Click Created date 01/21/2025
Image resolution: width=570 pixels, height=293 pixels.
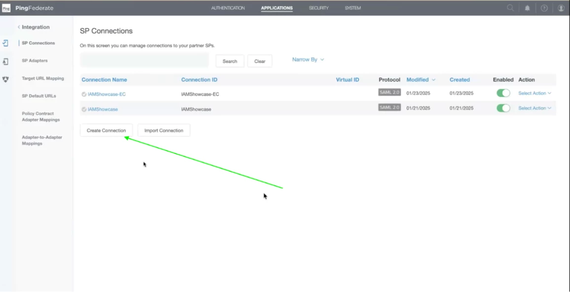pos(462,108)
